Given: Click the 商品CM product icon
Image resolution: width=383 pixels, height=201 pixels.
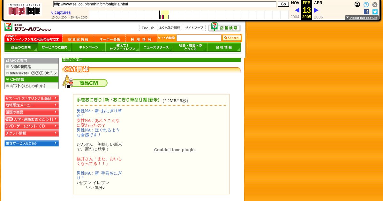Looking at the screenshot, I should pyautogui.click(x=68, y=82).
